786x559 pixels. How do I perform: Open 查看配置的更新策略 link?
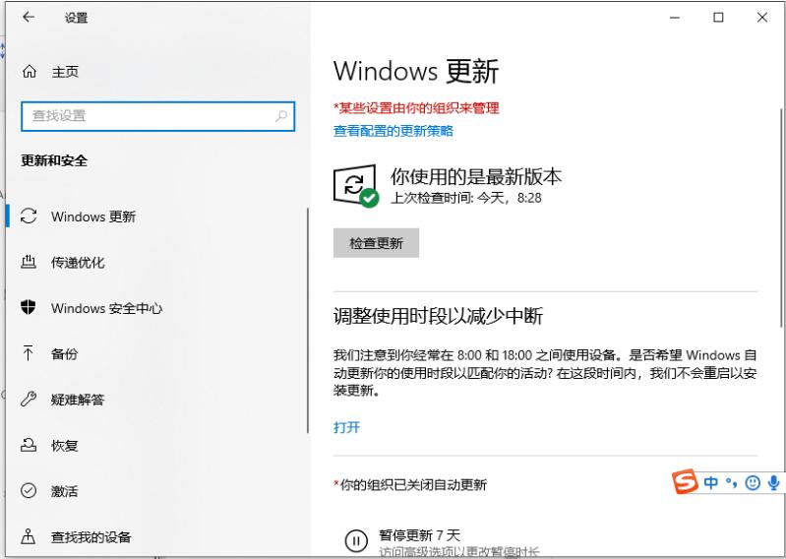[393, 131]
